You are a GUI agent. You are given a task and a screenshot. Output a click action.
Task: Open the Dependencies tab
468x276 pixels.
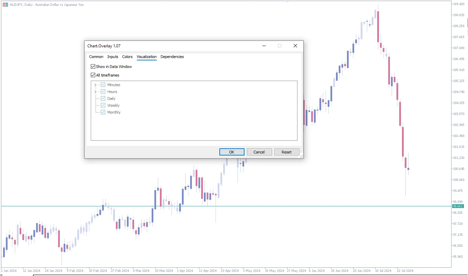pyautogui.click(x=172, y=57)
